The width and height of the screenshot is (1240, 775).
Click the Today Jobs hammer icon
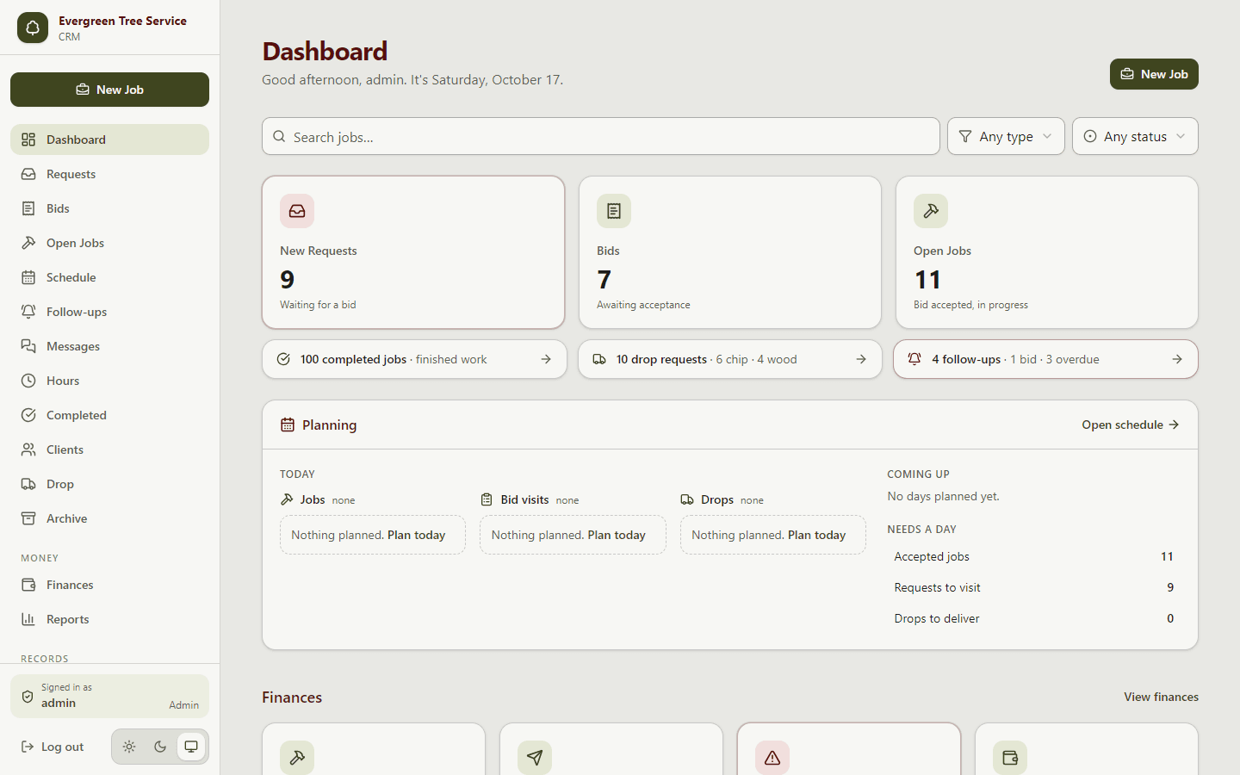(287, 499)
